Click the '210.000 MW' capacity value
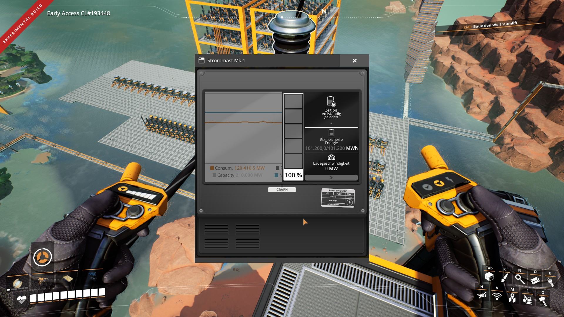564x317 pixels. pos(249,175)
